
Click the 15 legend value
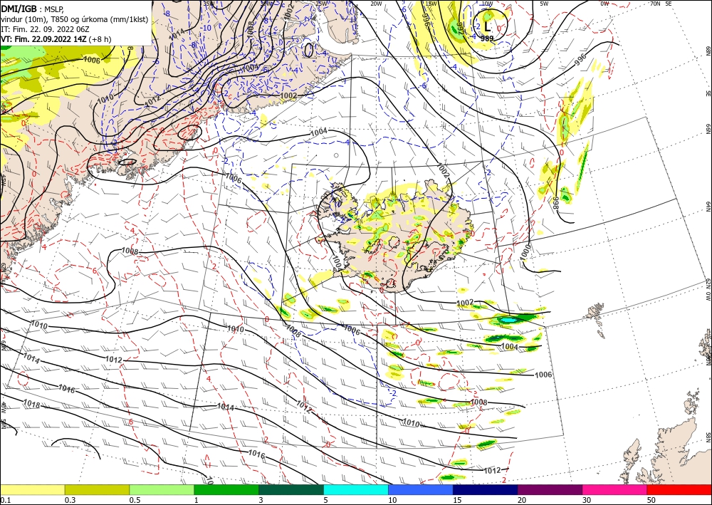tap(457, 500)
